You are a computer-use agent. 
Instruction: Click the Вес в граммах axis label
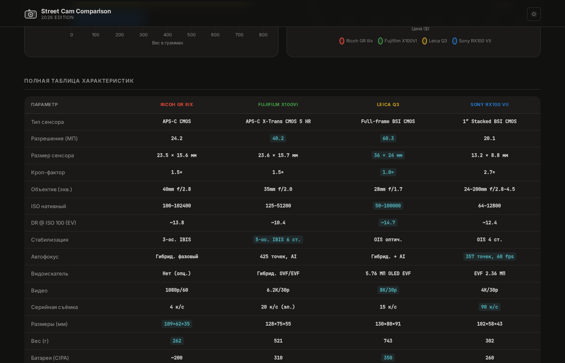168,43
